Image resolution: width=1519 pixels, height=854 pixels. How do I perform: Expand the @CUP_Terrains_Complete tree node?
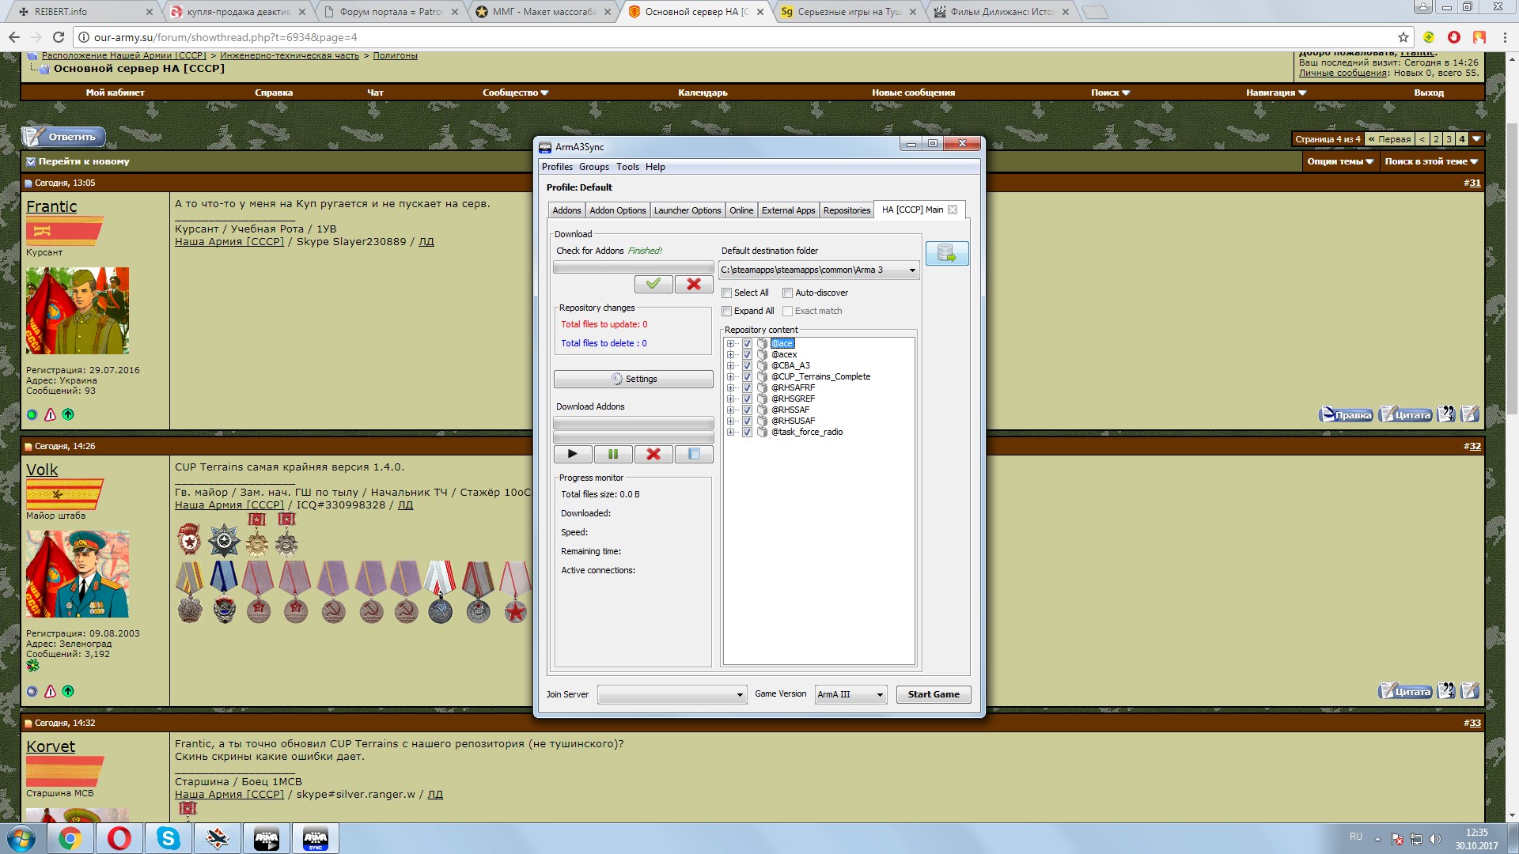731,376
